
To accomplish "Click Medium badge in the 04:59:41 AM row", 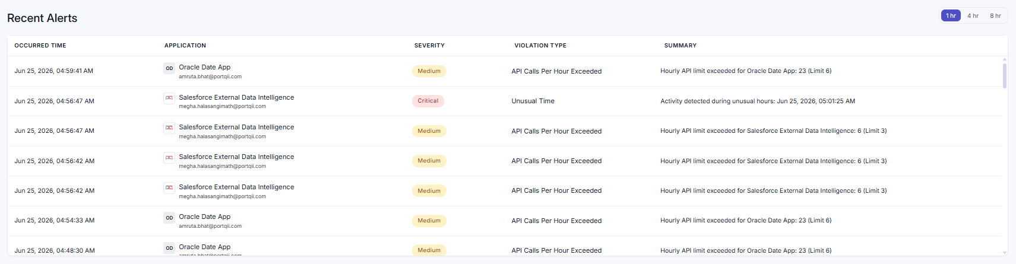I will (429, 71).
